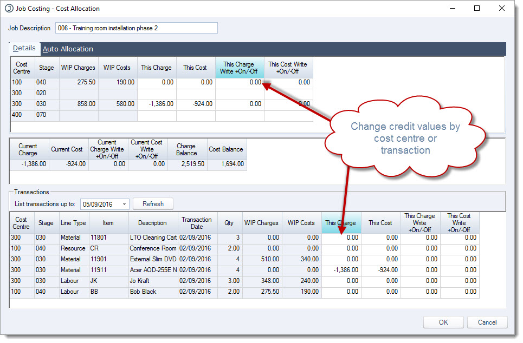Click item 11801 in transactions grid

coord(108,238)
